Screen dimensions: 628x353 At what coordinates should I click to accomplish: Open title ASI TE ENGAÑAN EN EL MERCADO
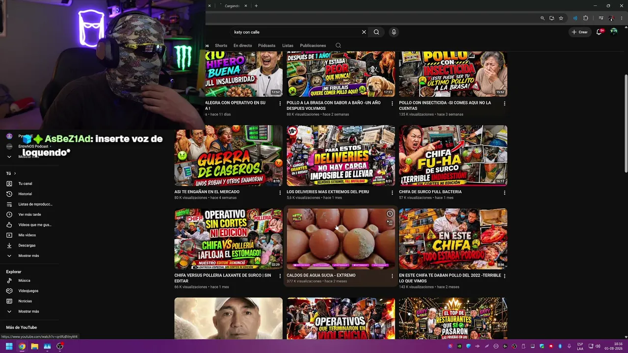207,192
